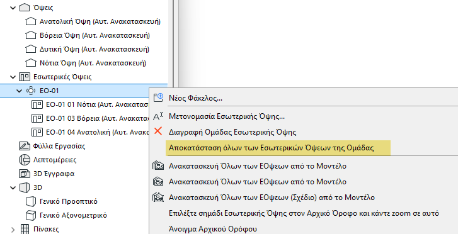Collapse the Εσωτερικές Όψεις group
The height and width of the screenshot is (234, 458).
coord(13,77)
